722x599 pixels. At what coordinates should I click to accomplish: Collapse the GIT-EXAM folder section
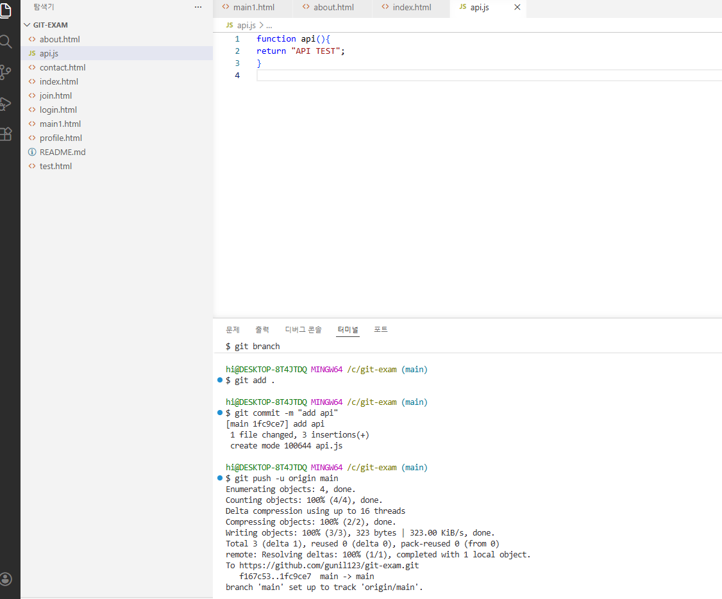(46, 25)
